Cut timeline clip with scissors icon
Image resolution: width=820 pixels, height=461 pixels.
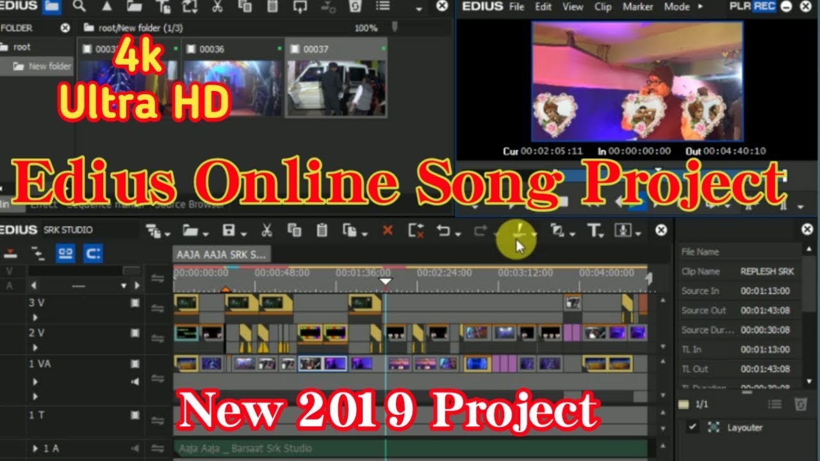pos(267,230)
